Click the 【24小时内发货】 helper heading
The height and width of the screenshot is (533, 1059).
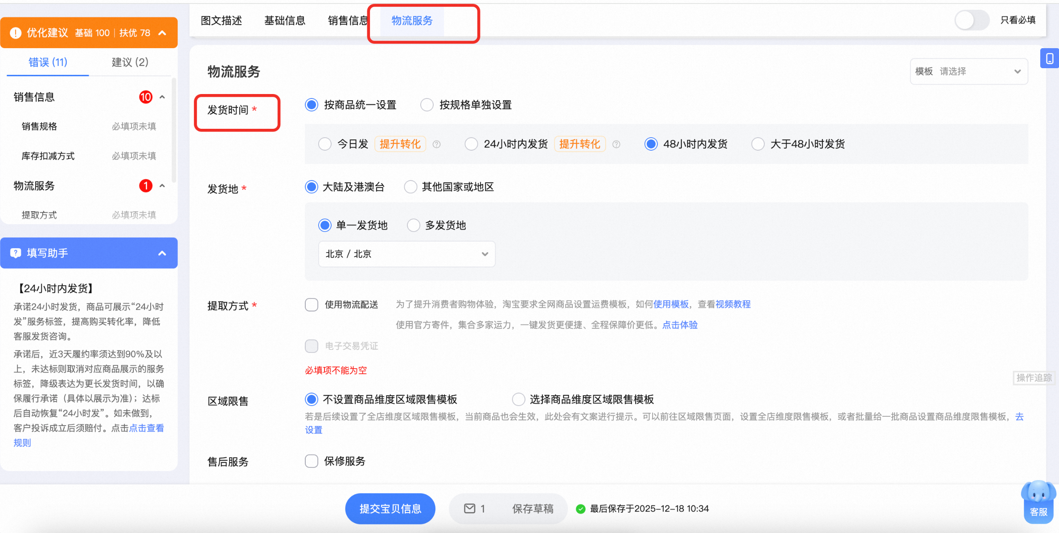(x=56, y=288)
